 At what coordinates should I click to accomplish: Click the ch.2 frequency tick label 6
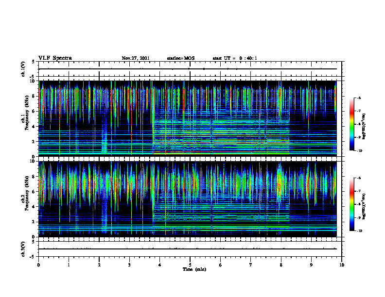[x=34, y=192]
